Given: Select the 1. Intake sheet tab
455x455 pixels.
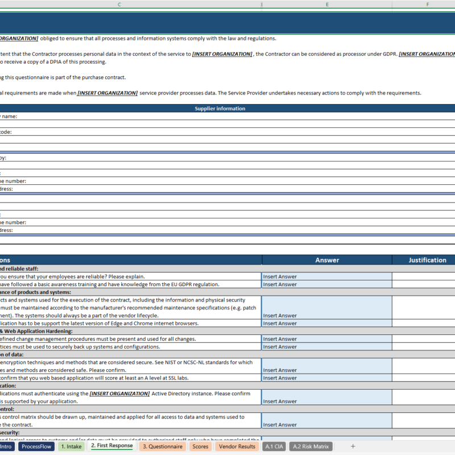Looking at the screenshot, I should point(71,446).
